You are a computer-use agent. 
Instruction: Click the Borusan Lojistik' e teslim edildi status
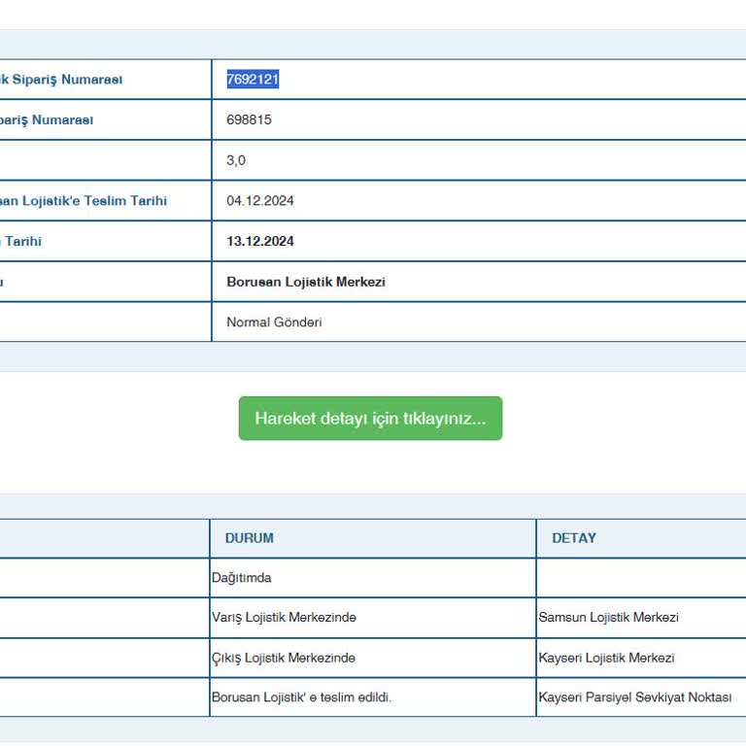(302, 697)
